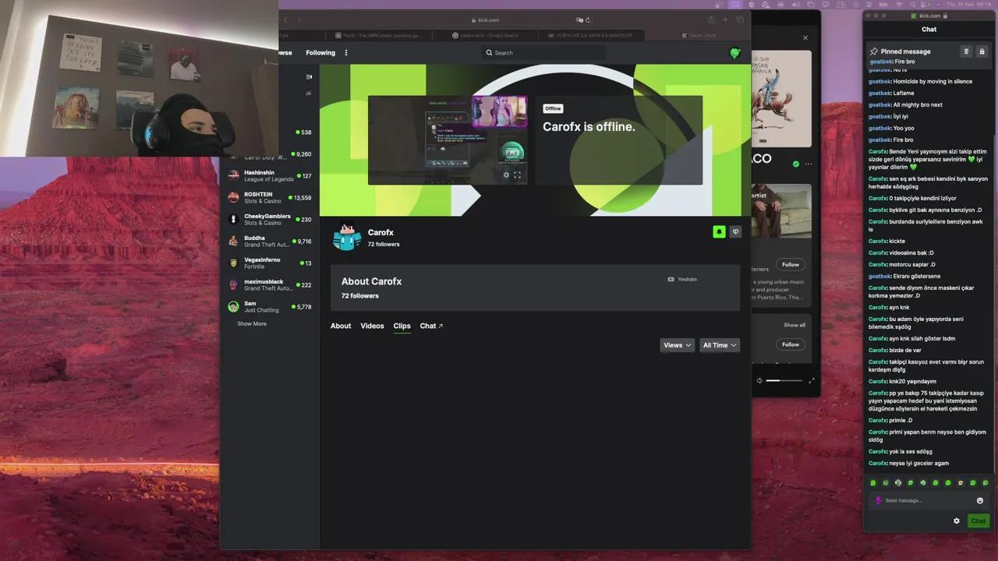This screenshot has height=561, width=998.
Task: Expand music window with fullscreen arrows
Action: 812,380
